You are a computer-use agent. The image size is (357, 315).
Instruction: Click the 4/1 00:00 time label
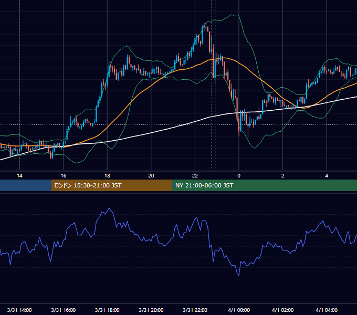tap(239, 310)
